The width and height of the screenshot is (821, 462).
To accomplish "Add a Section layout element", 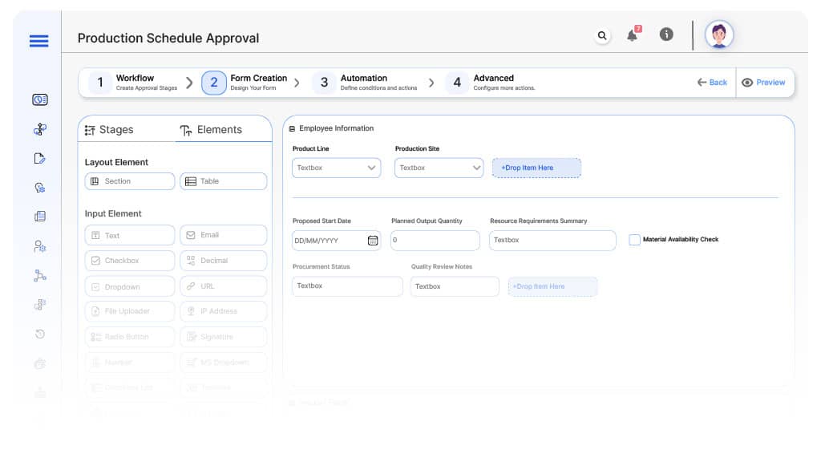I will (x=129, y=181).
